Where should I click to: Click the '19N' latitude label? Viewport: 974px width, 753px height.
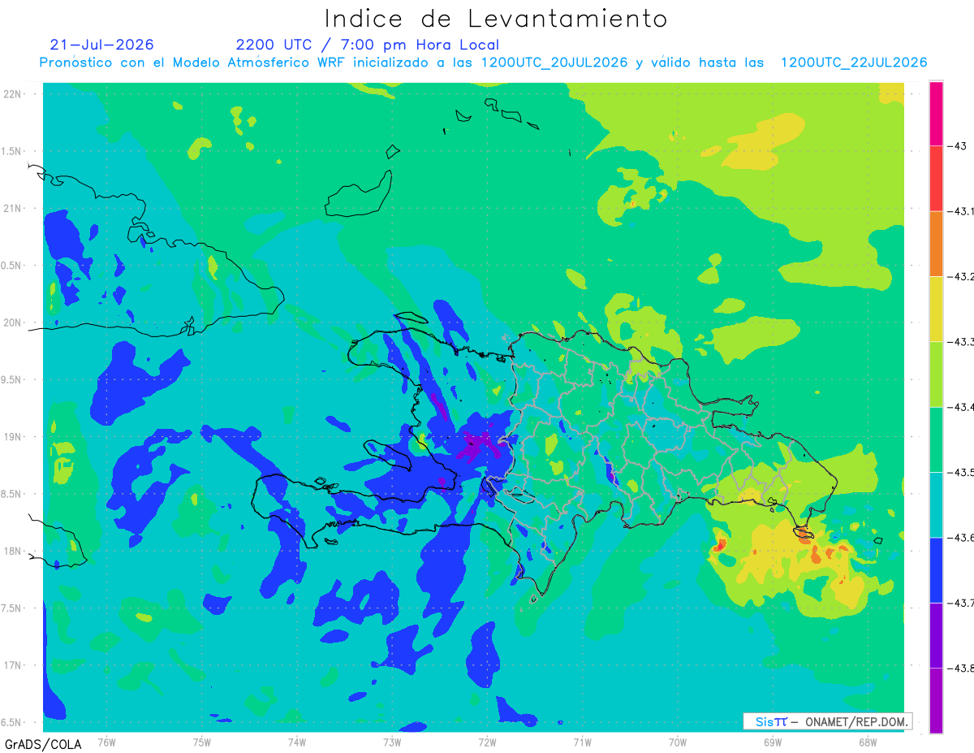pos(14,436)
